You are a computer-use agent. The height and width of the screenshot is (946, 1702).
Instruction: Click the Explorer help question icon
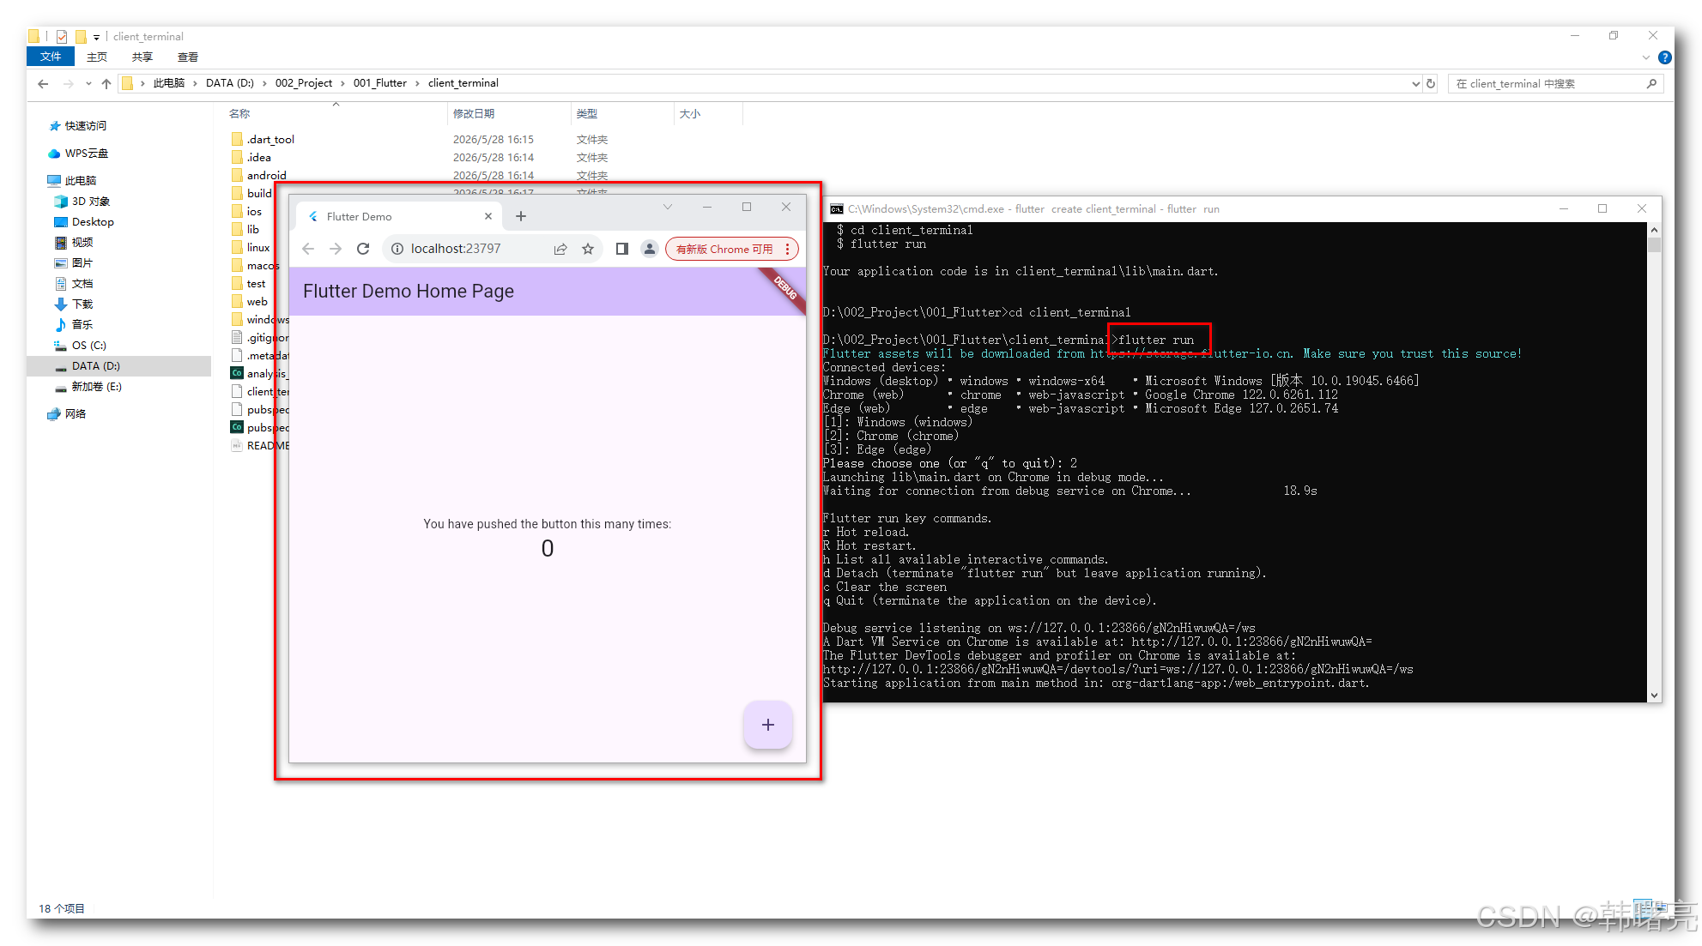click(x=1665, y=57)
